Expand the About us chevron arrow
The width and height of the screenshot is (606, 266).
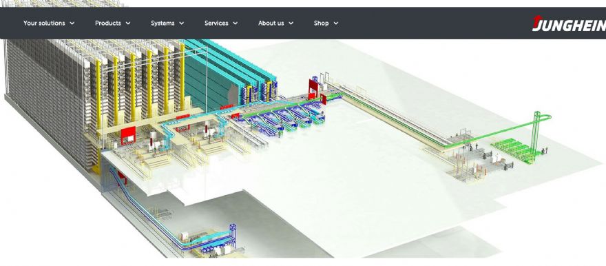[291, 23]
